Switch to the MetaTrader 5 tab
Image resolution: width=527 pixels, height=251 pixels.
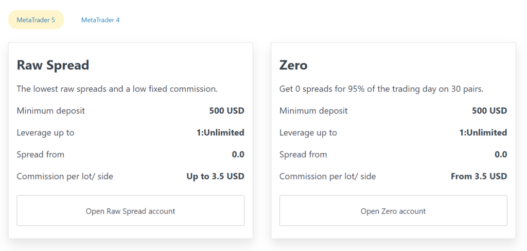point(36,20)
